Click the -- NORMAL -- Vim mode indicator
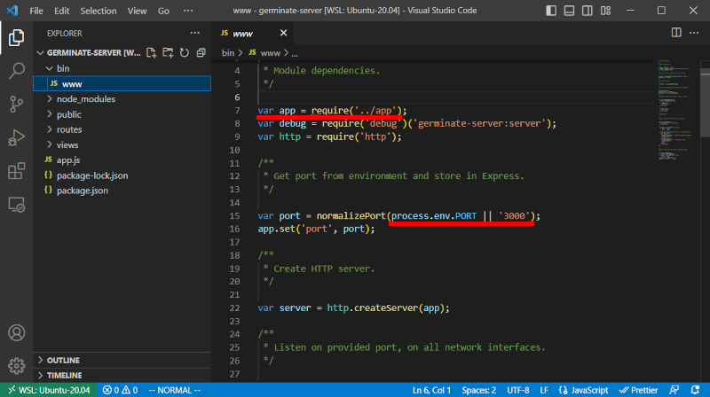 coord(174,390)
